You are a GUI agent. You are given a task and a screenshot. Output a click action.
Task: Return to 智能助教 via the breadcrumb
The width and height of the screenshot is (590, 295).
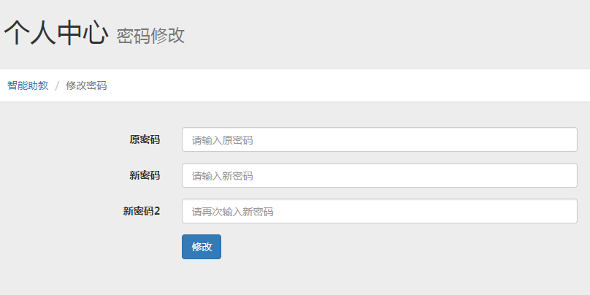pos(28,85)
